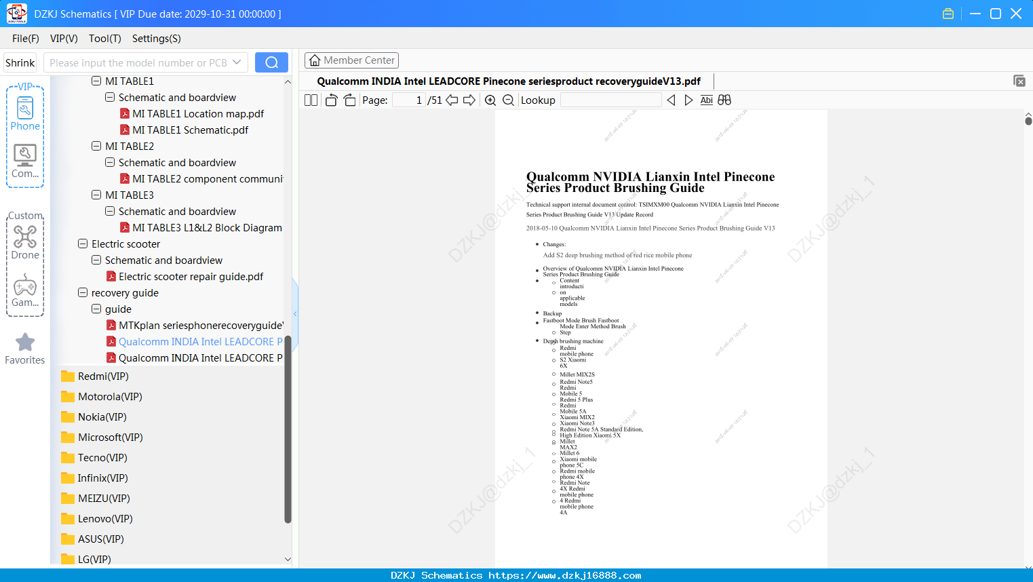Screen dimensions: 1033x582
Task: Collapse Schematic and boardview under MI TABLE1
Action: point(110,98)
